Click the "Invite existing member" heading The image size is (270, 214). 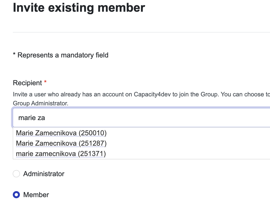(79, 8)
